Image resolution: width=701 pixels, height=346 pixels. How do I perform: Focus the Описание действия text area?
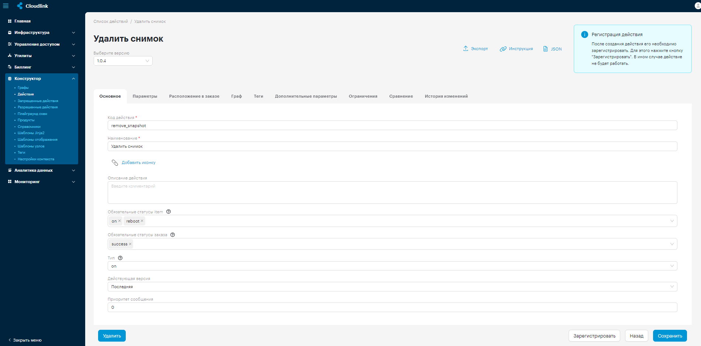coord(392,192)
